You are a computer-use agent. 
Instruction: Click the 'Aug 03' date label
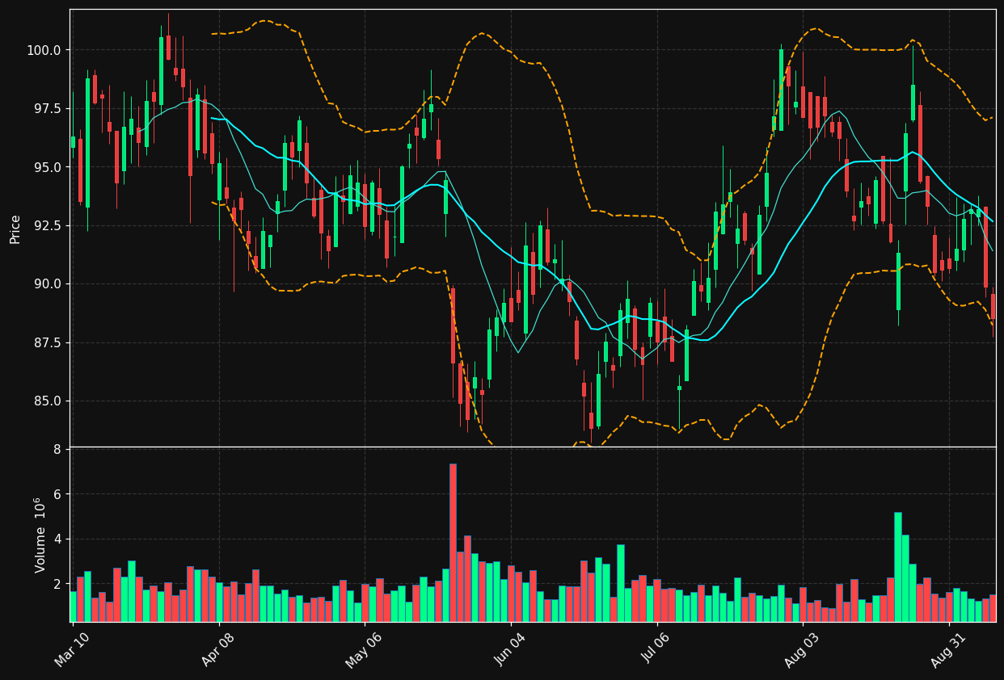click(804, 649)
